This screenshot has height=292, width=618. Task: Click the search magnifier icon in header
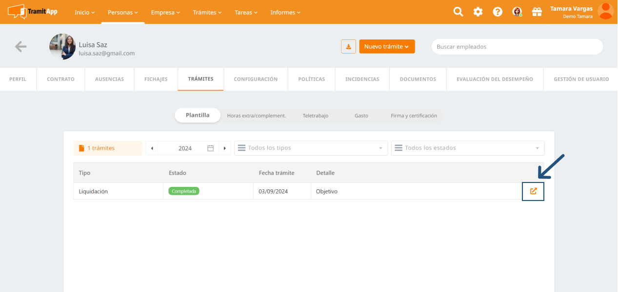(458, 12)
